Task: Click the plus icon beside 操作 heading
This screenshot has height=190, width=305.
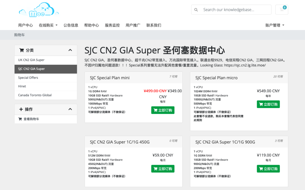Action: pyautogui.click(x=21, y=109)
